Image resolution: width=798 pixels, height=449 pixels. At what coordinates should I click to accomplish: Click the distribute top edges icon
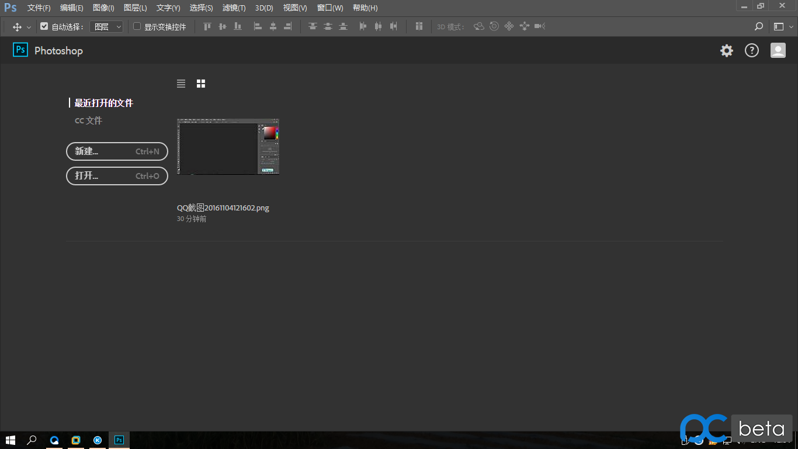(313, 26)
